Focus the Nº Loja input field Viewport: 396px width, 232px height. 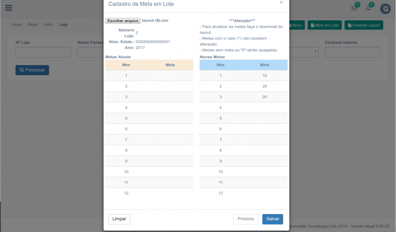(x=43, y=52)
